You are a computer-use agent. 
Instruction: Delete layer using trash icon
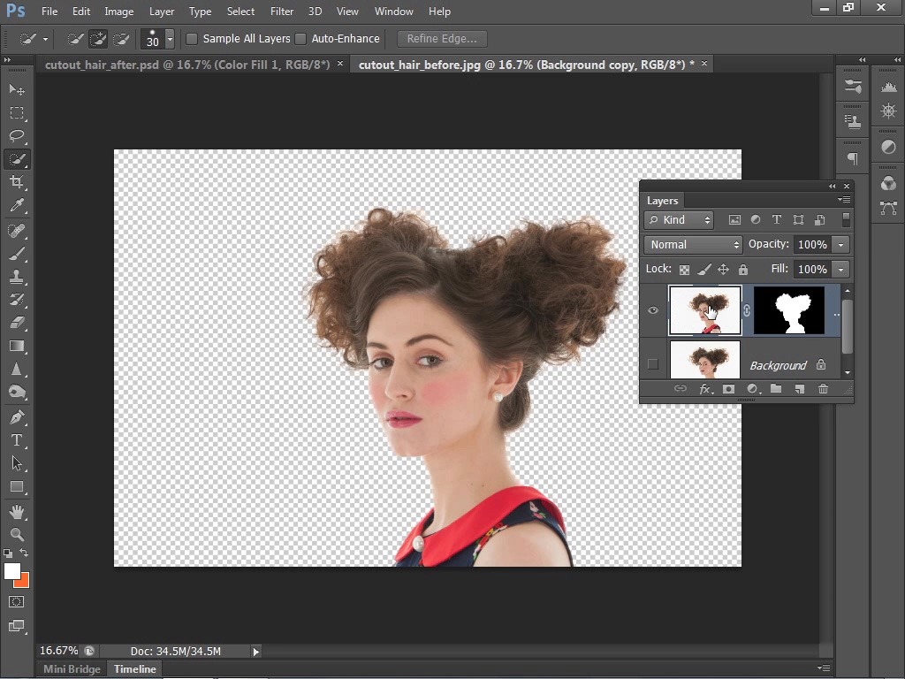click(x=823, y=389)
